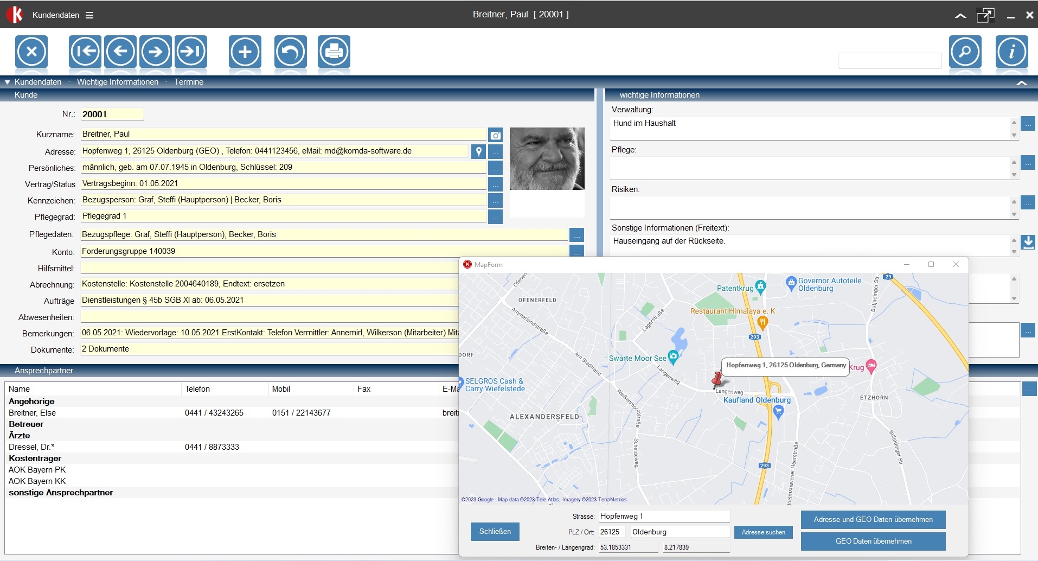Viewport: 1038px width, 561px height.
Task: Click the Schließen button in MapForm
Action: pos(495,532)
